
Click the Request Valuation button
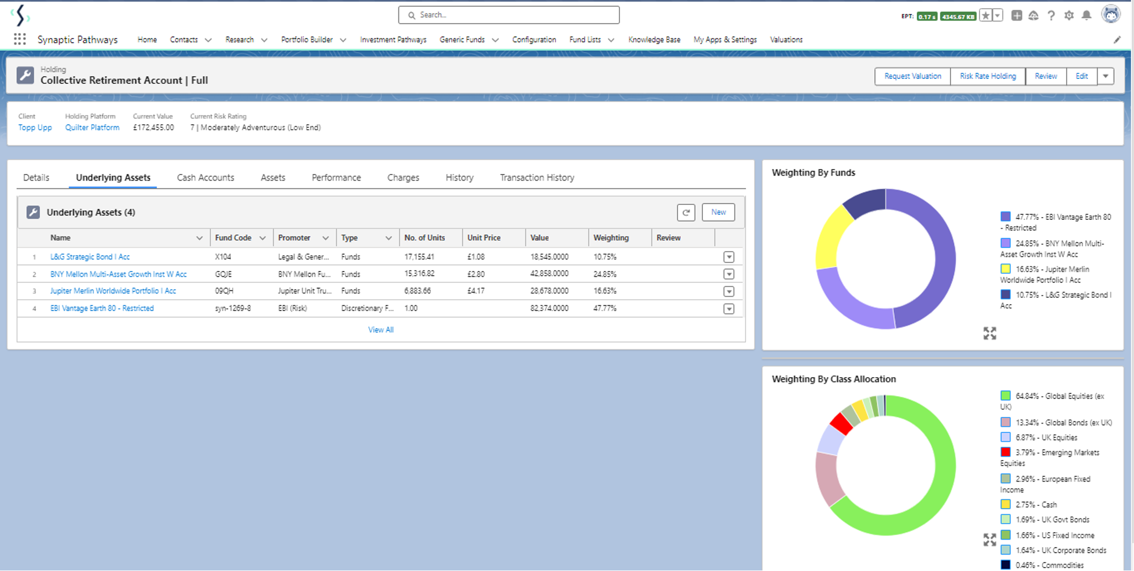(x=912, y=76)
